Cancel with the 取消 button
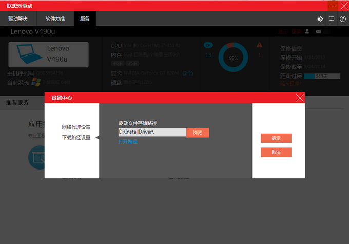 276,153
